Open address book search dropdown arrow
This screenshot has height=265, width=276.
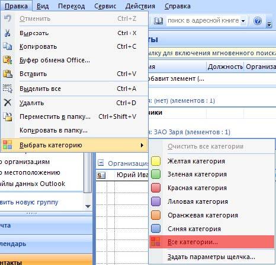[x=243, y=21]
